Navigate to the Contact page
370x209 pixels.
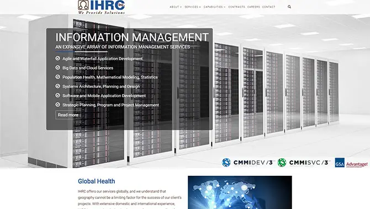(268, 7)
